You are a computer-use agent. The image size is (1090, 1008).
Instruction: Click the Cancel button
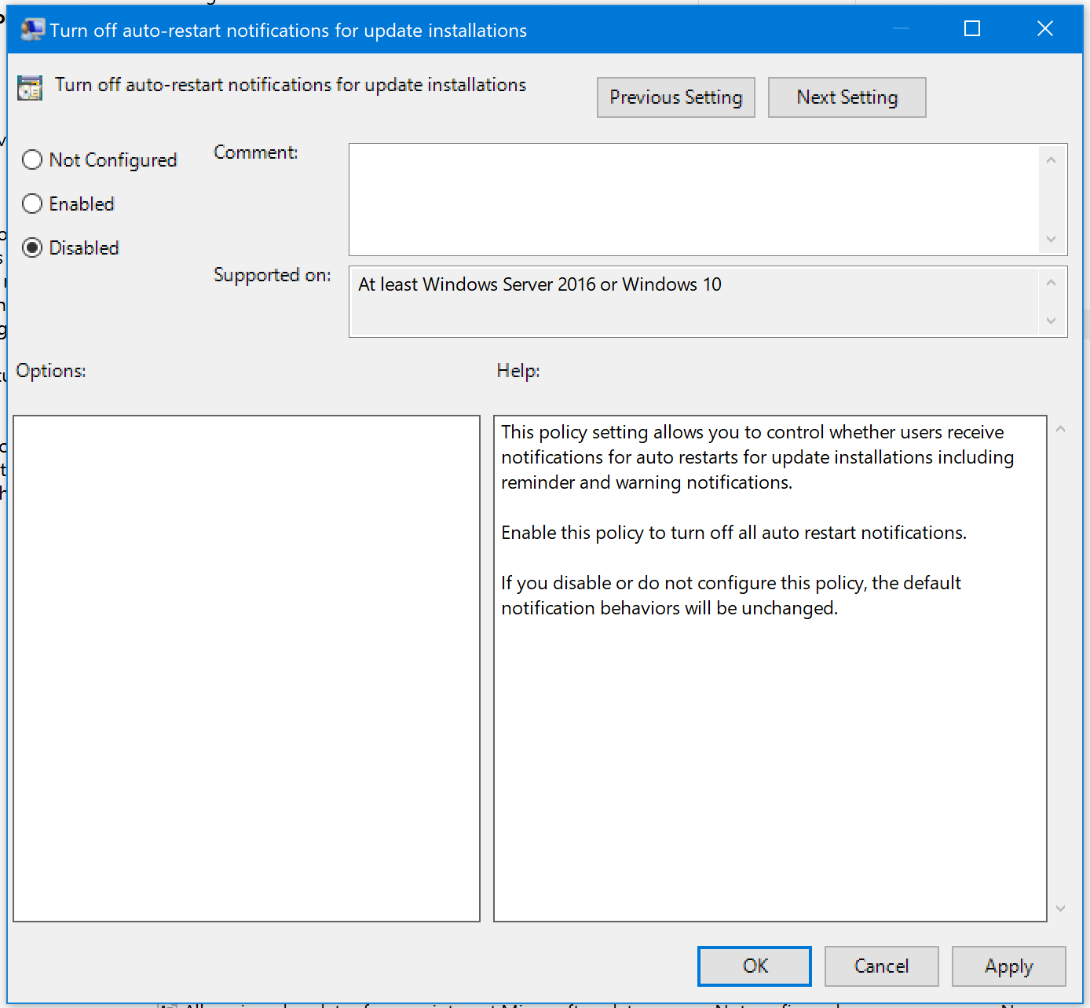[x=881, y=966]
